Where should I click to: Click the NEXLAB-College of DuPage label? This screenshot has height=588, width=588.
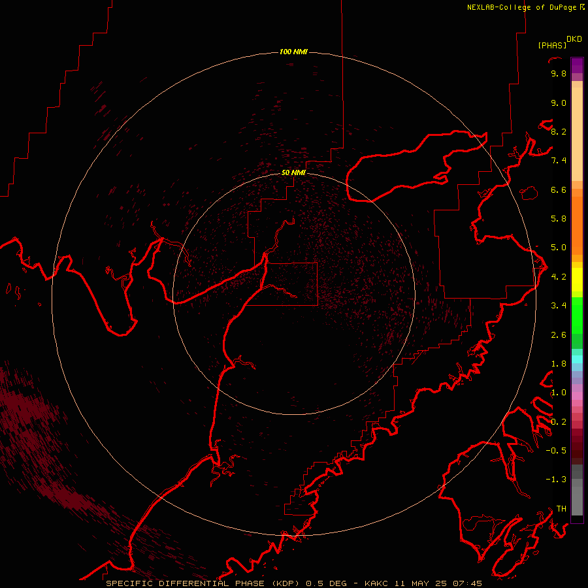521,7
